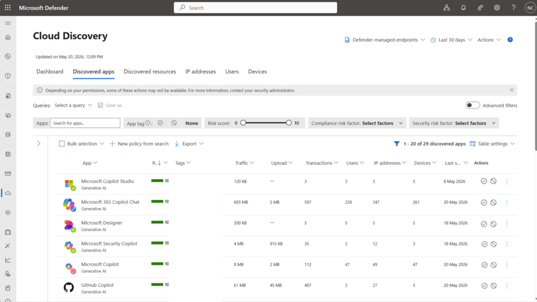Open the Cloud apps sidebar icon
The height and width of the screenshot is (302, 537).
tap(8, 193)
